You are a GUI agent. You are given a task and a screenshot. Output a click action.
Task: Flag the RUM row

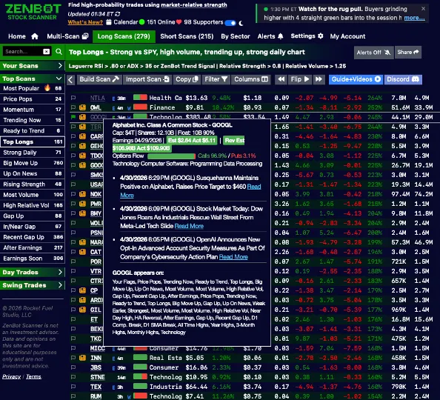tap(73, 396)
